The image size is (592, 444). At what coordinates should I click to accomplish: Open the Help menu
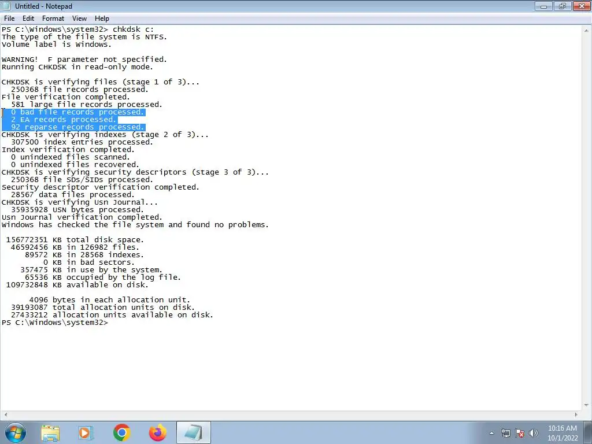pyautogui.click(x=102, y=18)
